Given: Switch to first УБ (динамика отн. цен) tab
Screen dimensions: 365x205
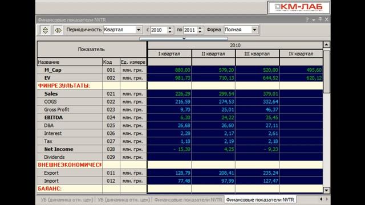Looking at the screenshot, I should coord(67,200).
